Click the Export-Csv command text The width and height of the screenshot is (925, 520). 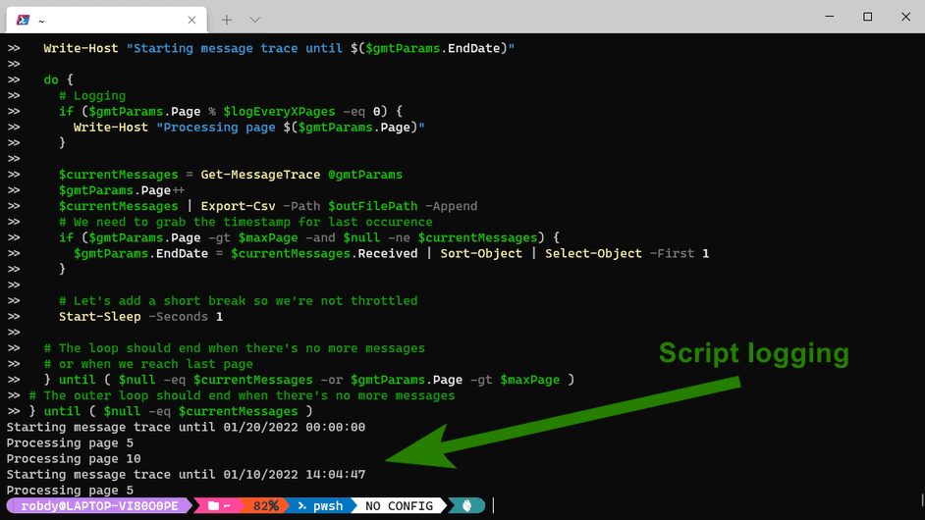tap(239, 206)
